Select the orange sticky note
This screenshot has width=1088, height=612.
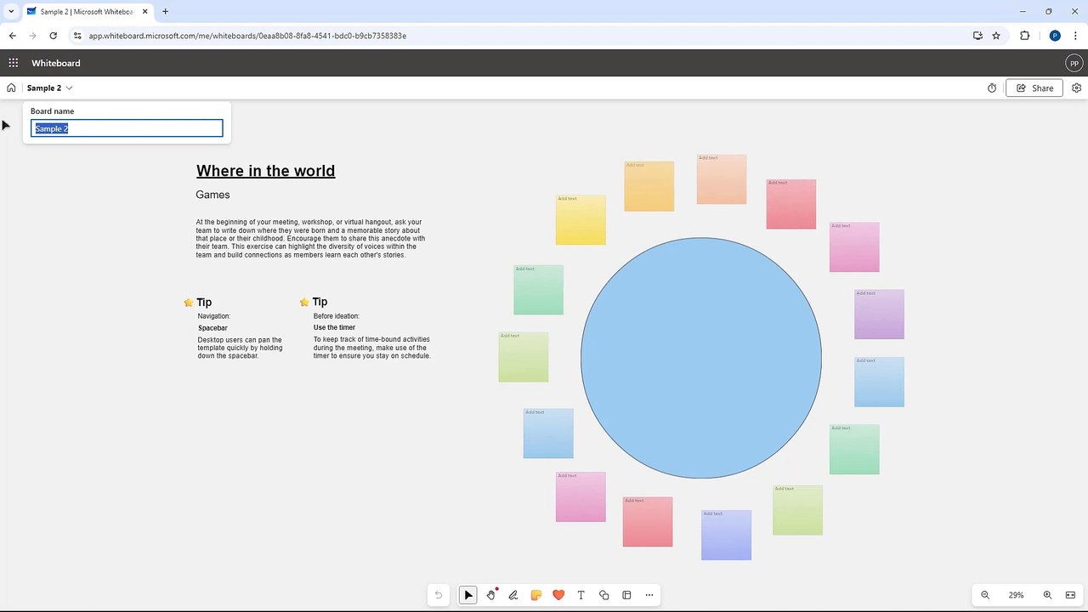649,186
